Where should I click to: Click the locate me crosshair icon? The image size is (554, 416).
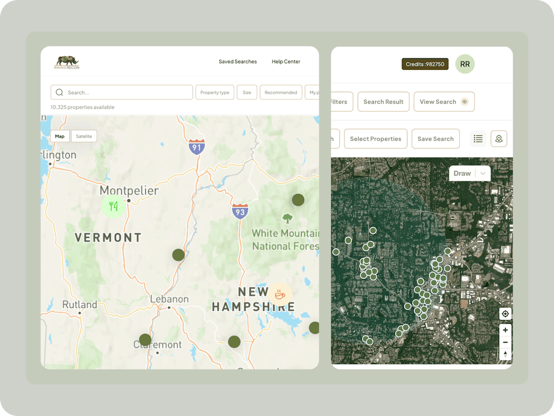[505, 314]
